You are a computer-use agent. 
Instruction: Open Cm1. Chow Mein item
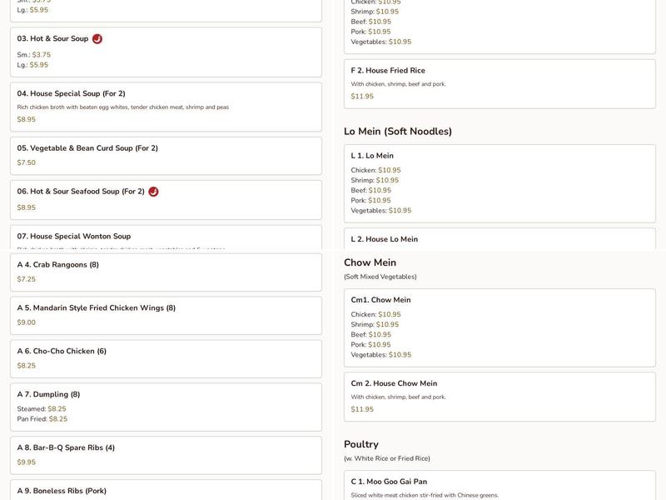[500, 327]
